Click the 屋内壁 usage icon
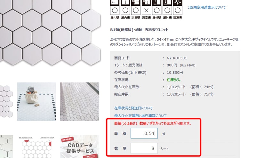The height and width of the screenshot is (158, 256). click(115, 7)
